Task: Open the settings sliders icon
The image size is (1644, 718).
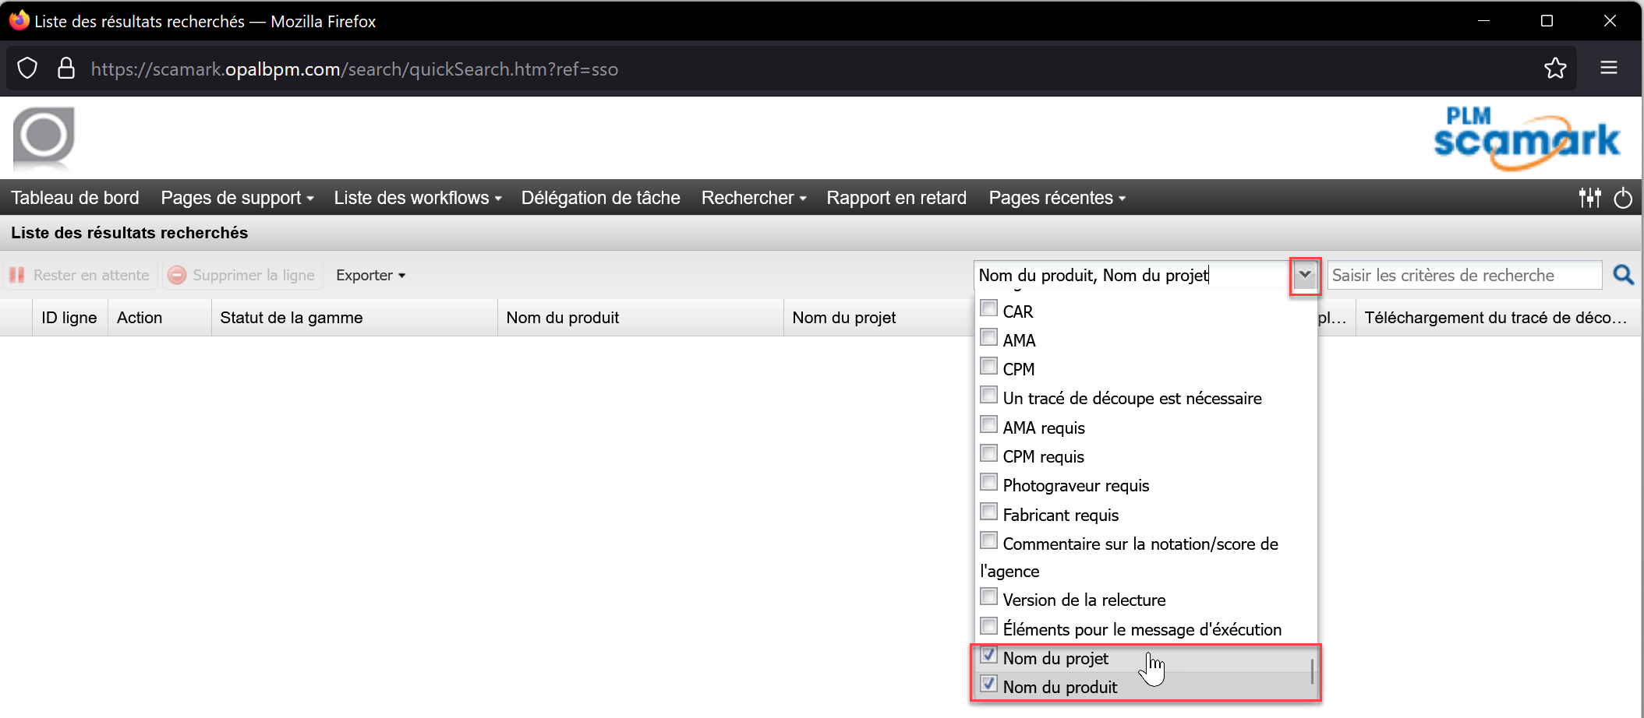Action: (1589, 198)
